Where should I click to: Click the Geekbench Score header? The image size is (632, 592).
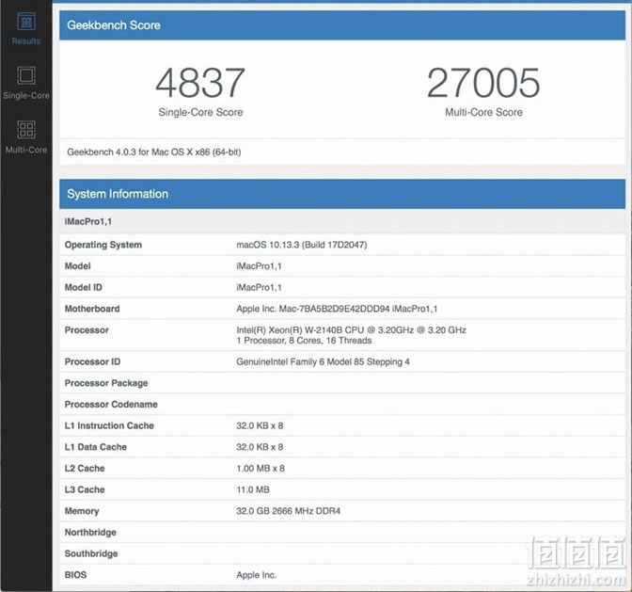pyautogui.click(x=342, y=25)
